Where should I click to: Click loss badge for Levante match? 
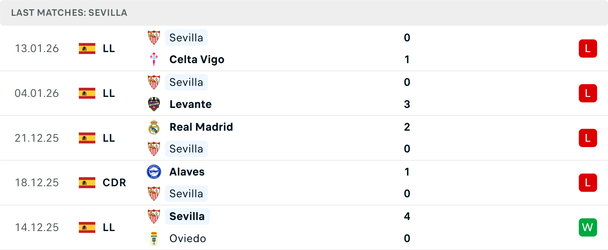(588, 93)
